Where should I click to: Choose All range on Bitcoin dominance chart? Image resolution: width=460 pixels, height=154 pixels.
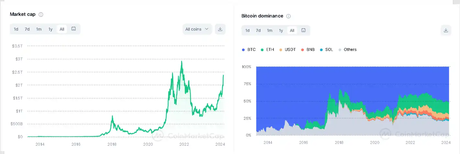(292, 30)
